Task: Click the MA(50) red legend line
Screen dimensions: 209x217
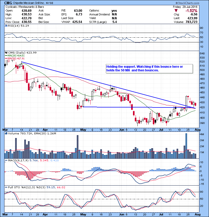Action: click(6, 59)
